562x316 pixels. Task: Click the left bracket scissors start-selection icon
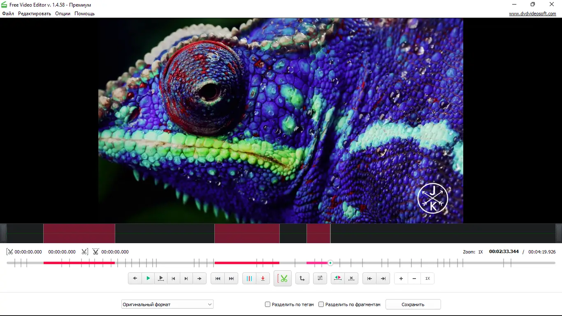tap(10, 252)
